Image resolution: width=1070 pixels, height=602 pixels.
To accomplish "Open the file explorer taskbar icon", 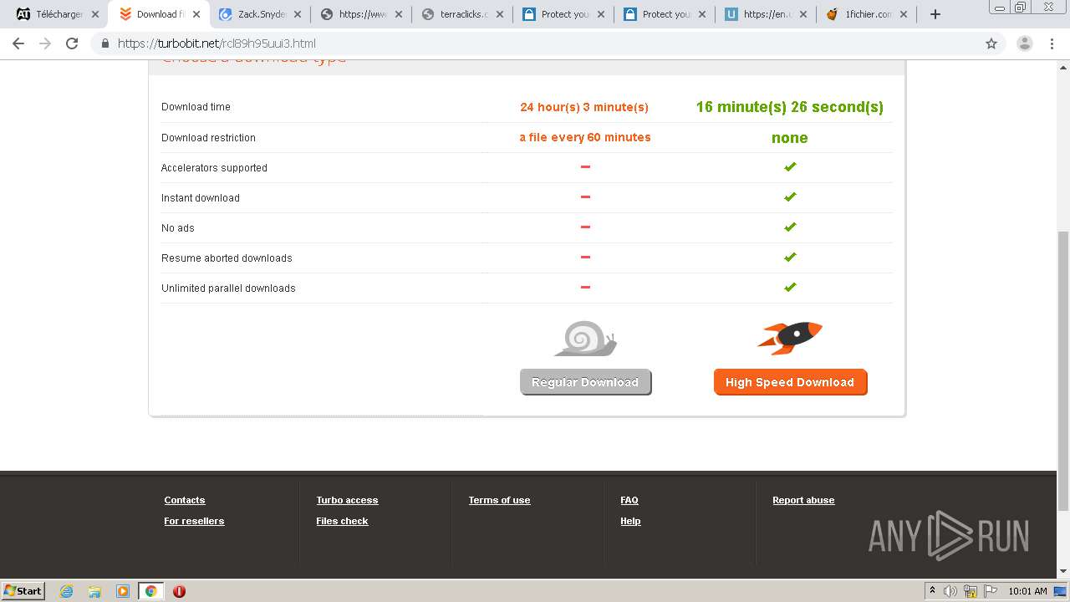I will pyautogui.click(x=94, y=591).
